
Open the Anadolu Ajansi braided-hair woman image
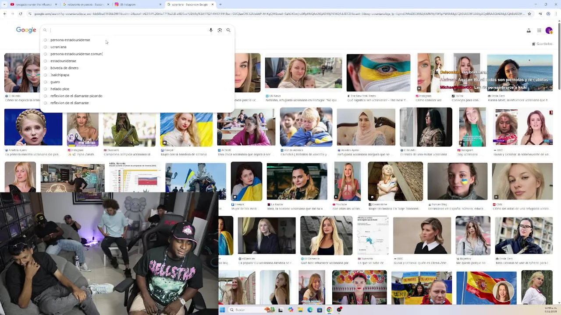coord(33,127)
